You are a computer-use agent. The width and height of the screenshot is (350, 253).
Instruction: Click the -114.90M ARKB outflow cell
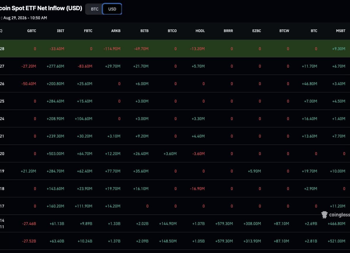click(112, 49)
